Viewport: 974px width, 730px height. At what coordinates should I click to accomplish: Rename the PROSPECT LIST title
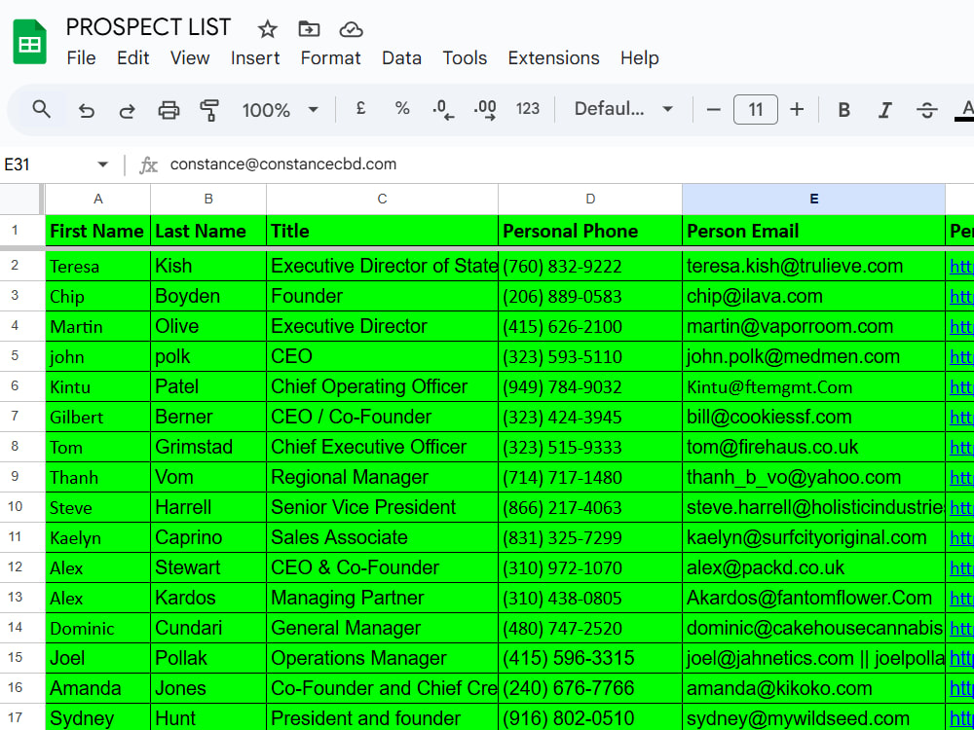[148, 27]
